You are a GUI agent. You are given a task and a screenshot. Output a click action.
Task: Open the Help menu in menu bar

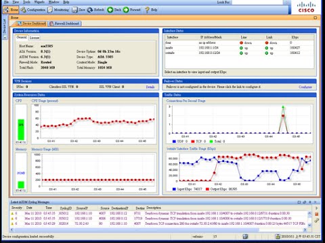(66, 2)
